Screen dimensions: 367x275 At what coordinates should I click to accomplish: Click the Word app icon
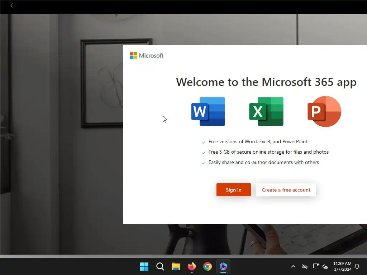click(x=208, y=112)
